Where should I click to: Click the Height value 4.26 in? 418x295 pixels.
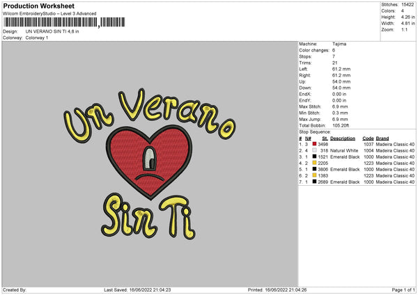[408, 17]
